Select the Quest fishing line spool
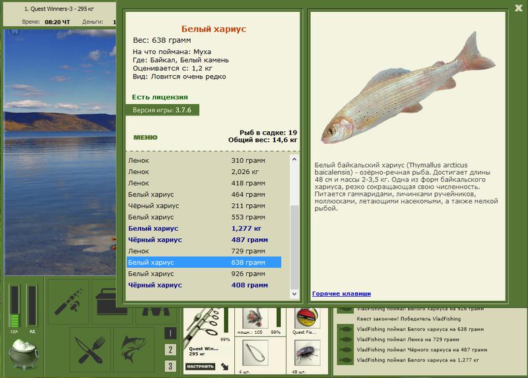Image resolution: width=528 pixels, height=378 pixels. click(307, 319)
